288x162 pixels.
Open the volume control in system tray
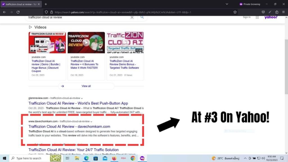[x=263, y=158]
